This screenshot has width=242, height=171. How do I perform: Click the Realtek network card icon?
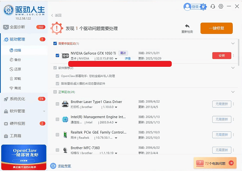point(65,135)
